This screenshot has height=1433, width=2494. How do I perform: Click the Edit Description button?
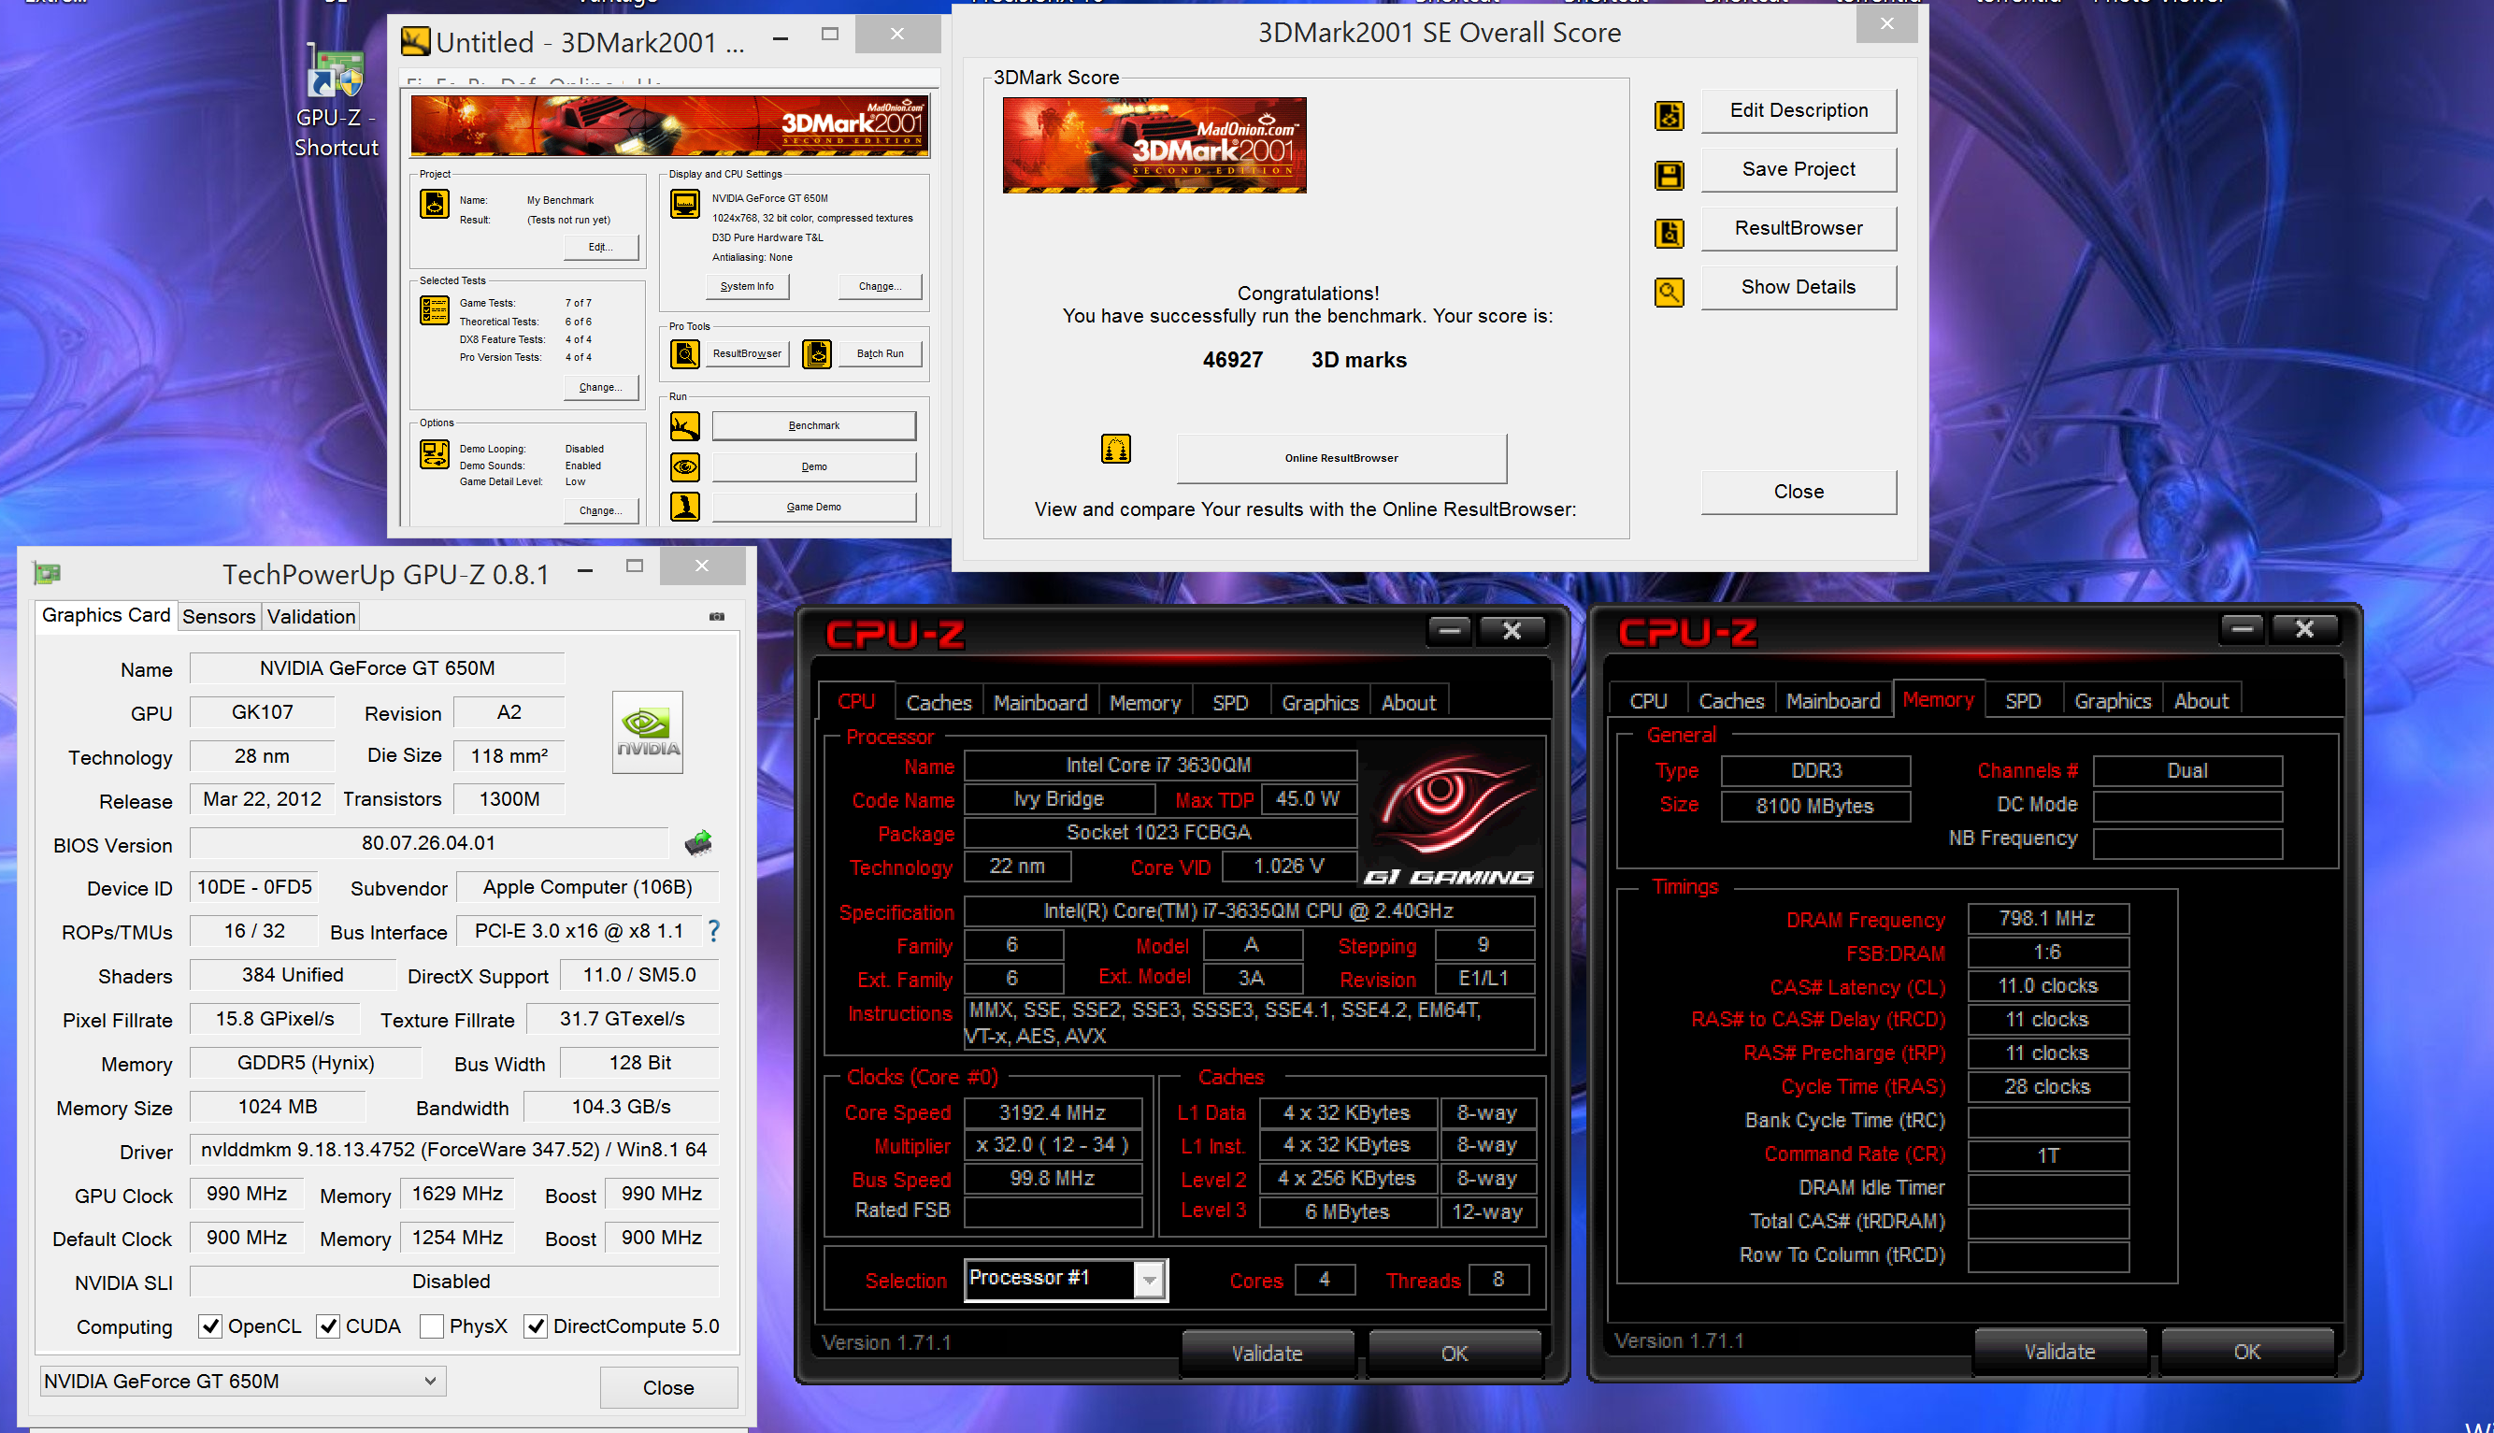click(x=1799, y=110)
